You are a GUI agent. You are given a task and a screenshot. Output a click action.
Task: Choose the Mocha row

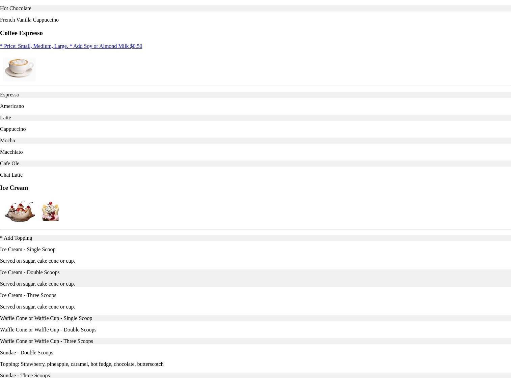point(255,140)
